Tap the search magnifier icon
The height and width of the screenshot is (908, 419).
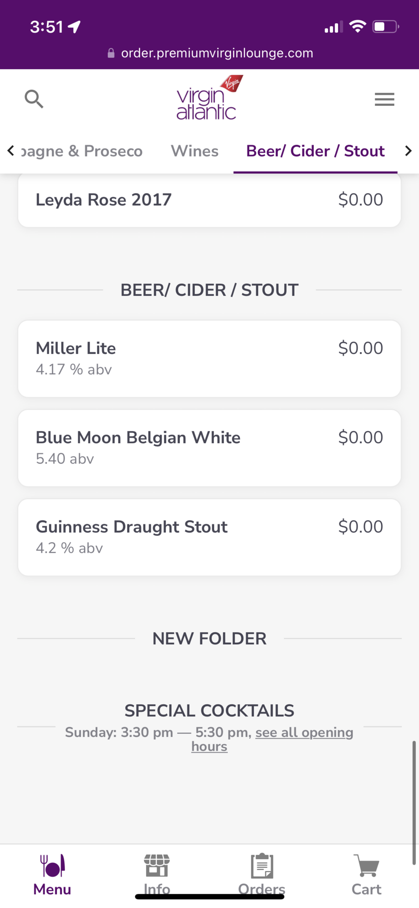click(x=34, y=99)
